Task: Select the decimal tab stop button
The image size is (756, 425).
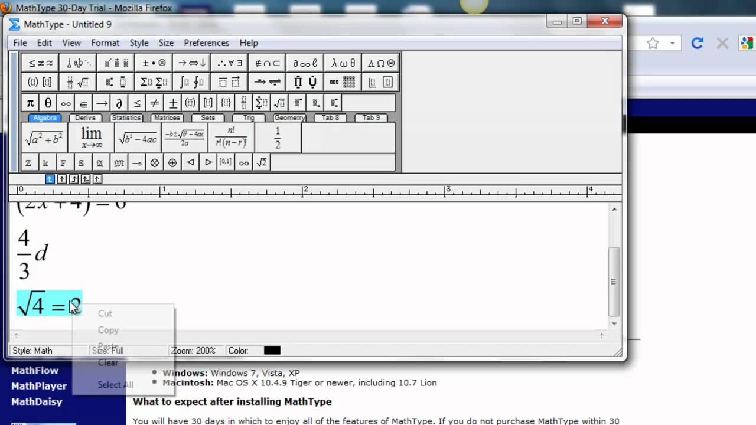Action: 97,179
